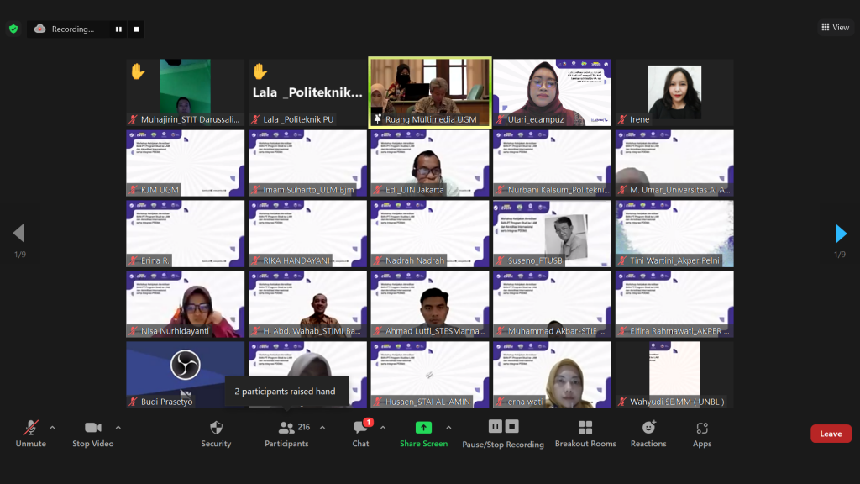The width and height of the screenshot is (860, 484).
Task: Pause recording at top-left recording bar
Action: point(118,29)
